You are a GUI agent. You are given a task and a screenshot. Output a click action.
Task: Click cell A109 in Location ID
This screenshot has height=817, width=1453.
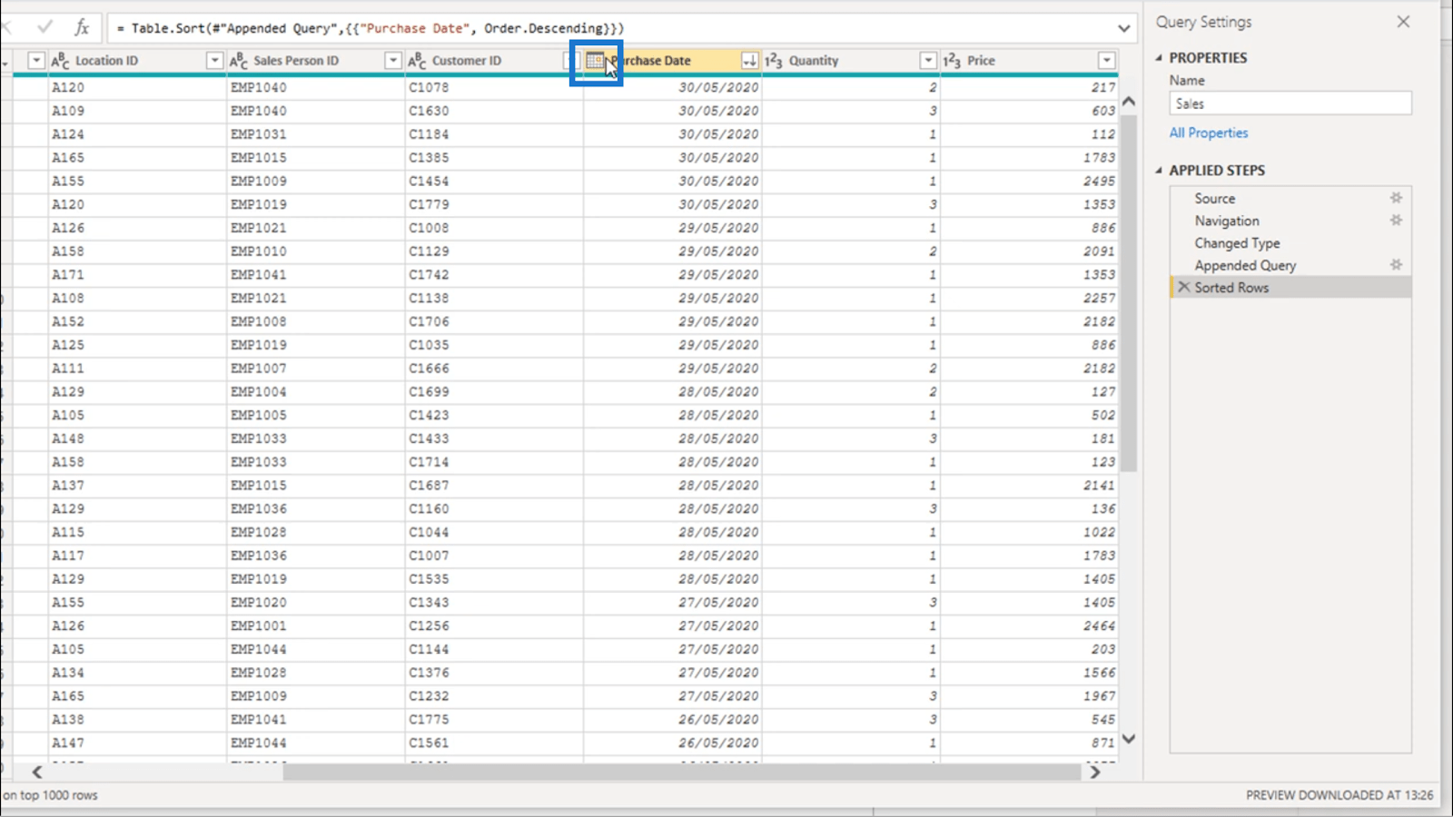137,111
